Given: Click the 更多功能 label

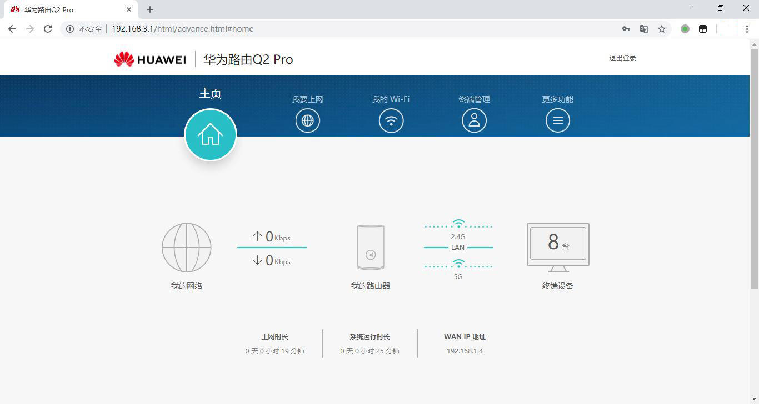Looking at the screenshot, I should click(558, 99).
